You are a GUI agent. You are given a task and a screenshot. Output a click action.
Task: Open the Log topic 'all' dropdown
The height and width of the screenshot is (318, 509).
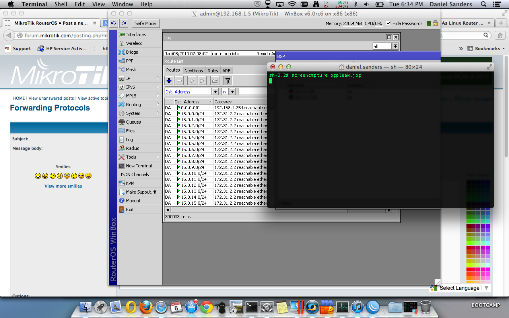point(395,47)
